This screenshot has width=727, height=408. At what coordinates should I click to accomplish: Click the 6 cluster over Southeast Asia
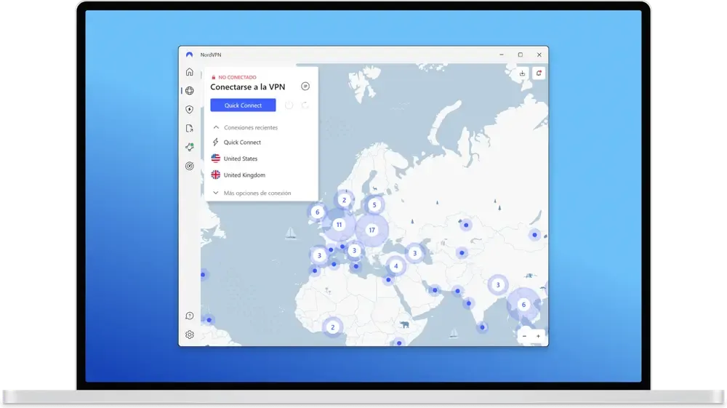click(x=524, y=305)
